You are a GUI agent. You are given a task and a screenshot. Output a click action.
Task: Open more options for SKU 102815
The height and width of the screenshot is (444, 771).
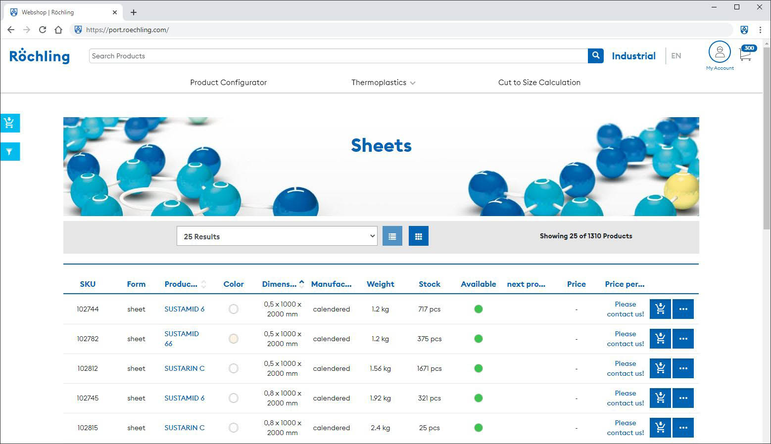point(683,428)
